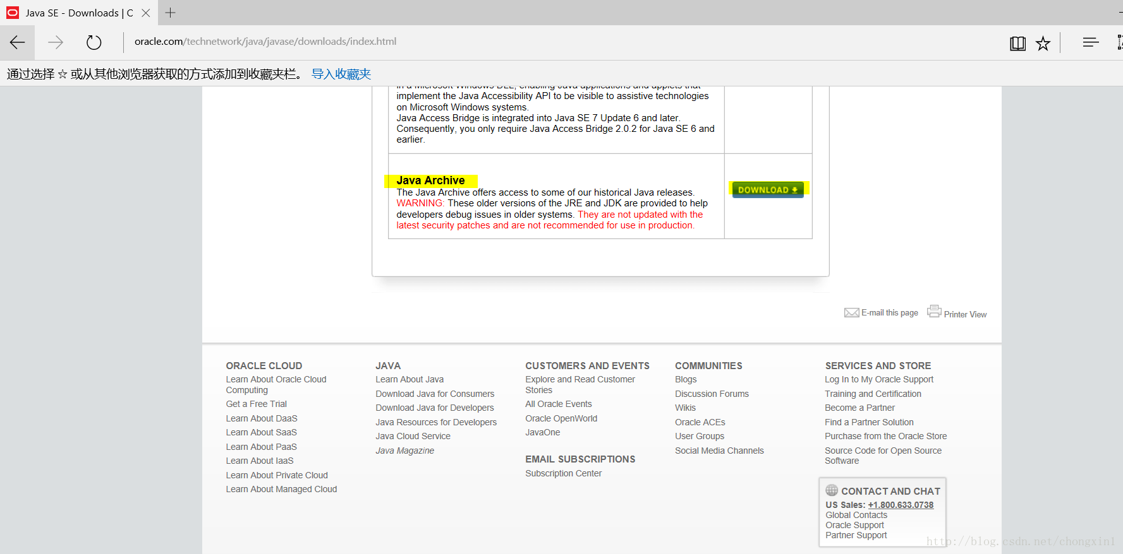Open Java Cloud Service link
Image resolution: width=1123 pixels, height=554 pixels.
pyautogui.click(x=413, y=436)
